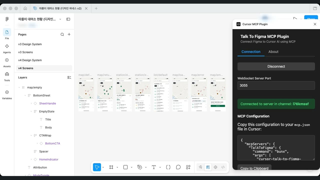Open the Actions components-plus tool
The image size is (320, 180).
point(188,167)
